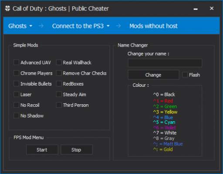Screen dimensions: 223x174
Task: Click the ^7 = White colour code
Action: coord(165,133)
